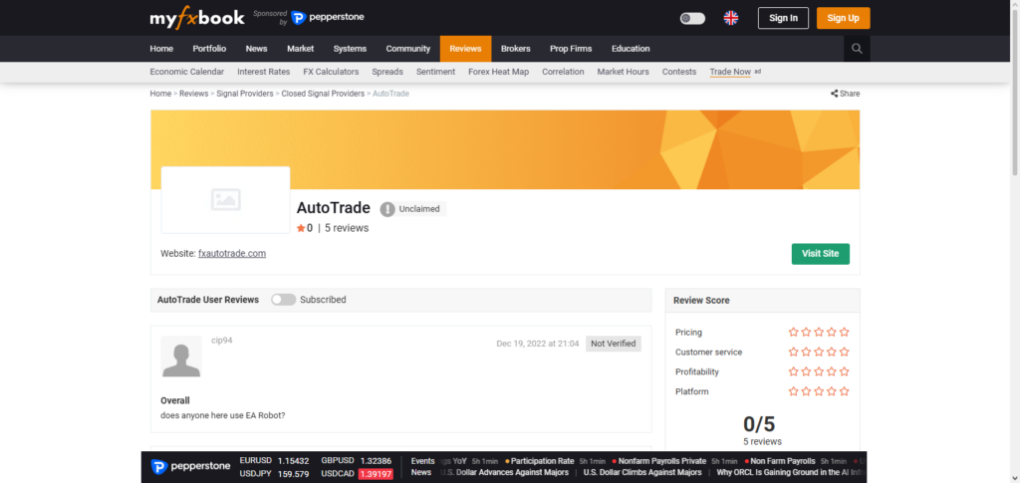The image size is (1020, 483).
Task: Click the USDJPY 159.579 quote
Action: pyautogui.click(x=274, y=474)
